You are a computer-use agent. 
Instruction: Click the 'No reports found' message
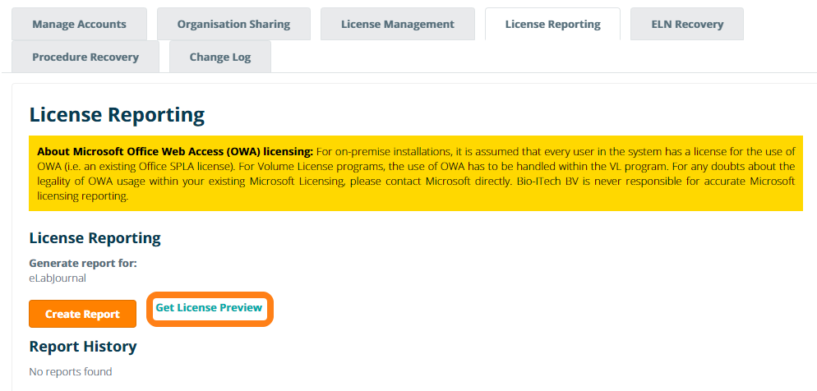[x=70, y=372]
